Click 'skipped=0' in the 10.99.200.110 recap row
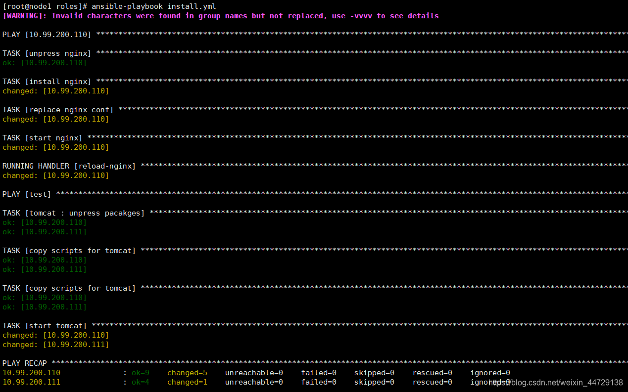Image resolution: width=628 pixels, height=392 pixels. pos(374,373)
